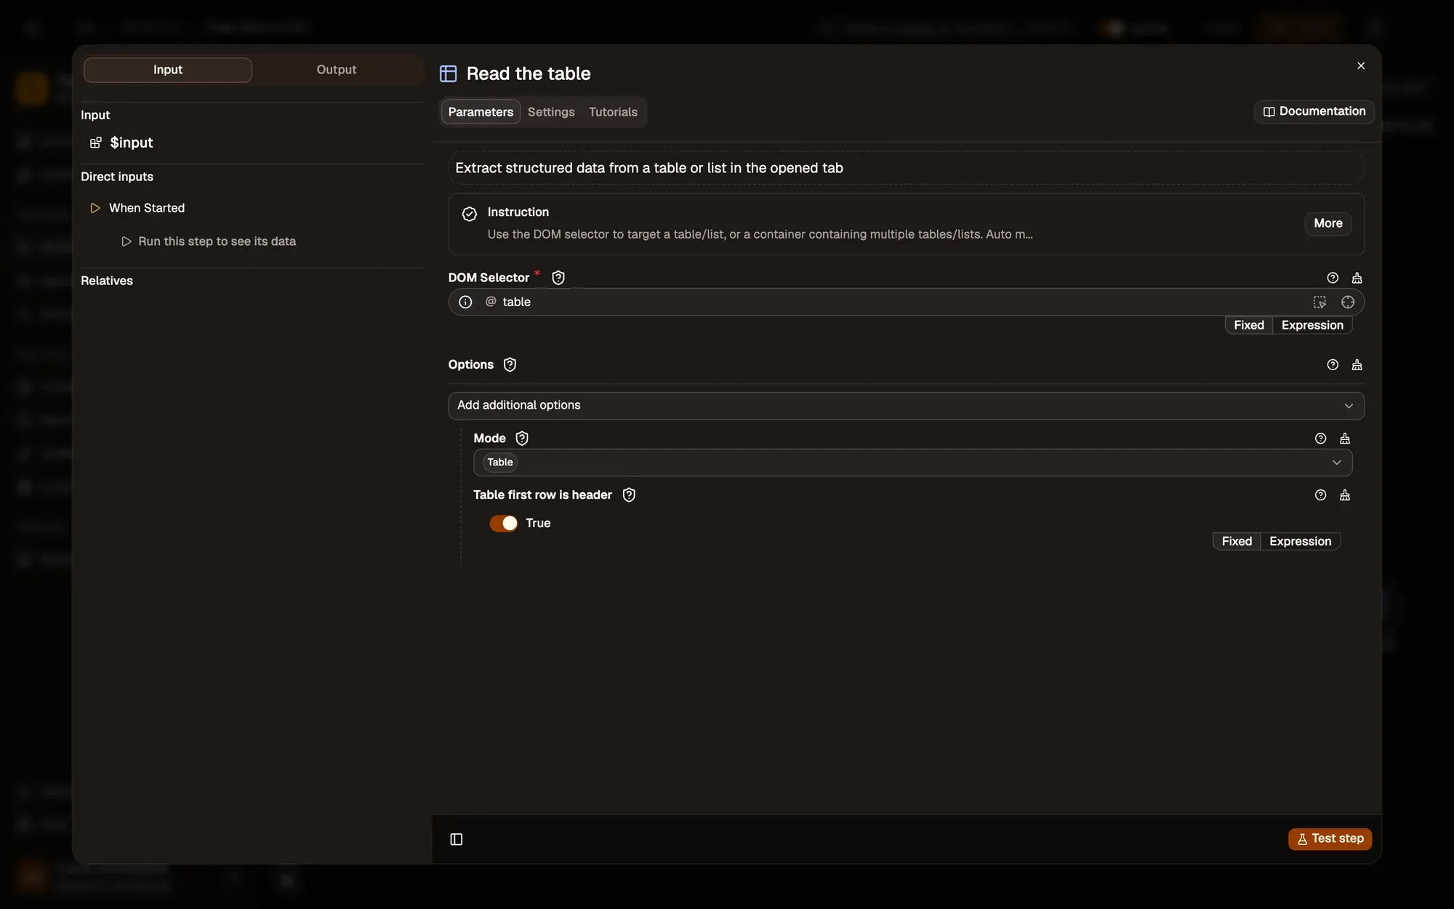Click the shield icon next to Options

(x=510, y=364)
